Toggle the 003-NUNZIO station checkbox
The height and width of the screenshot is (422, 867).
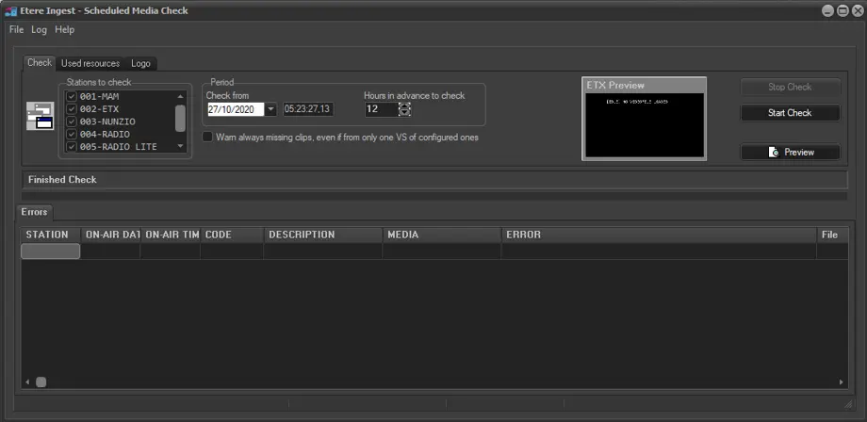click(x=72, y=122)
